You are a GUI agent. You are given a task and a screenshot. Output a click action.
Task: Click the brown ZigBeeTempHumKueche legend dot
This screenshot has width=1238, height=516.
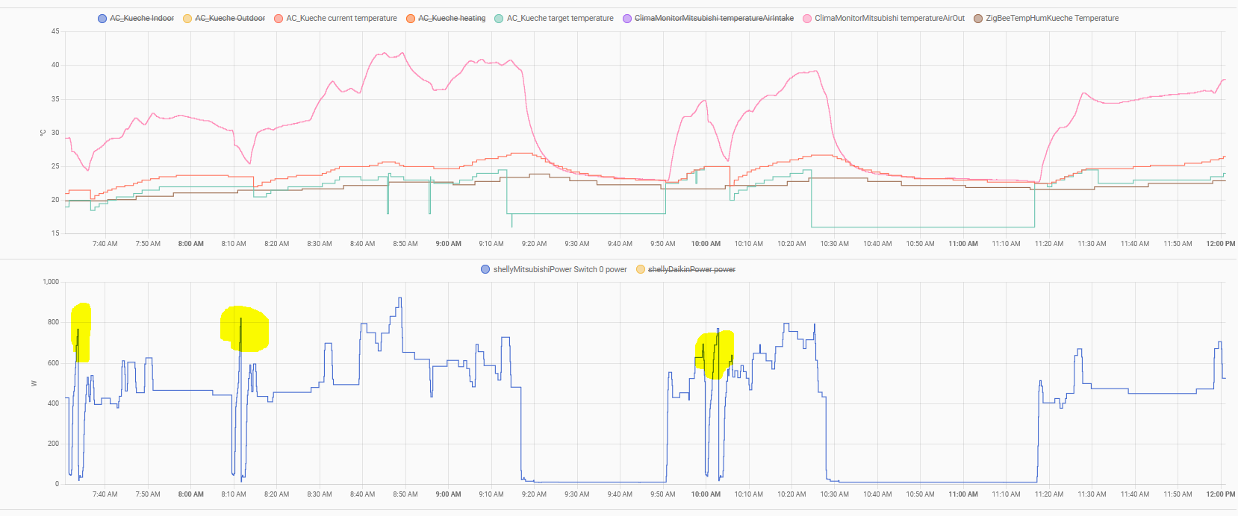coord(978,19)
